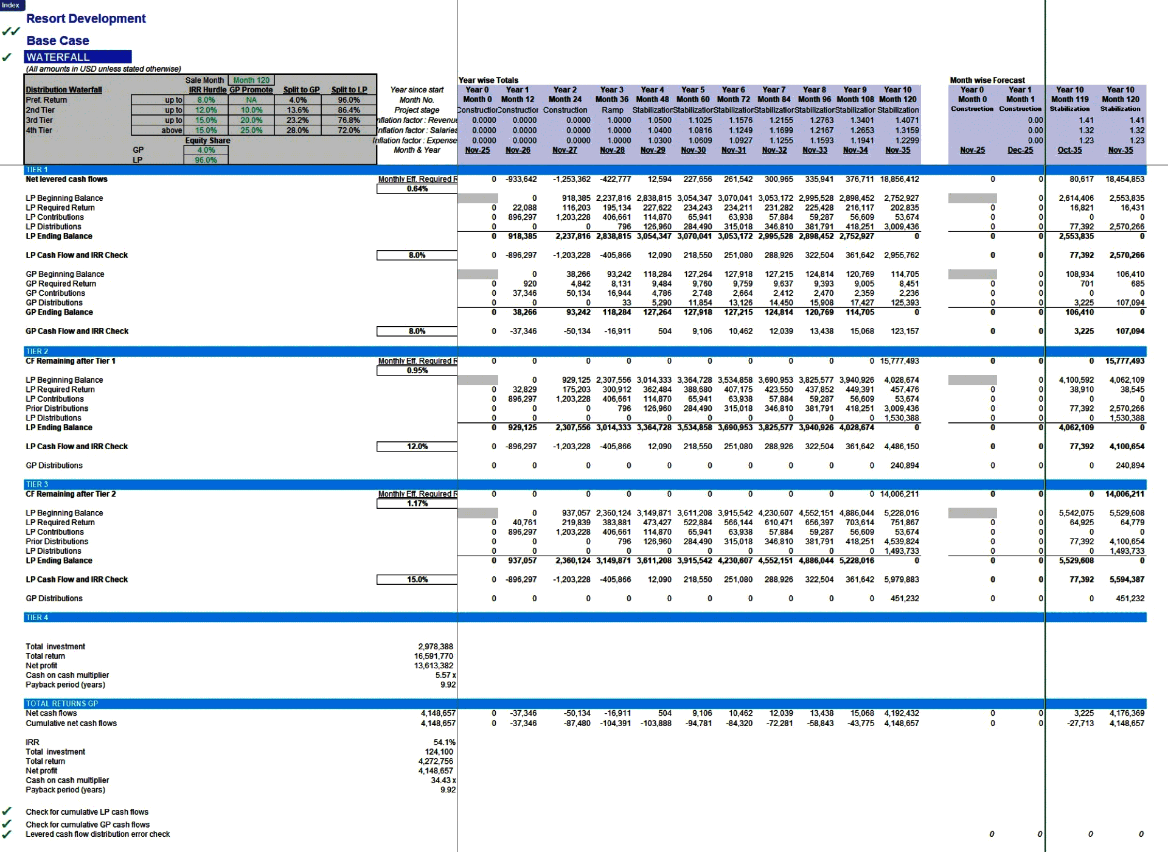This screenshot has height=852, width=1168.
Task: Select Pref. Return IRR hurdle 8.0% cell
Action: pyautogui.click(x=206, y=100)
